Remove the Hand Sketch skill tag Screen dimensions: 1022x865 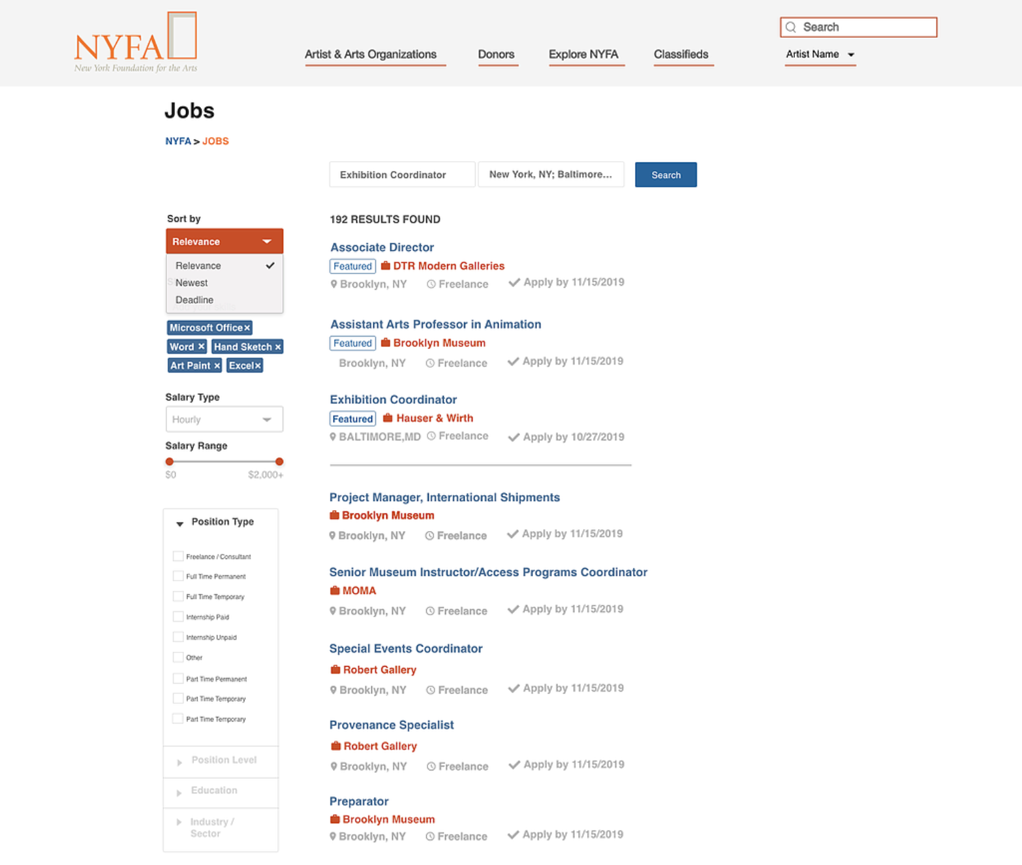pos(277,347)
